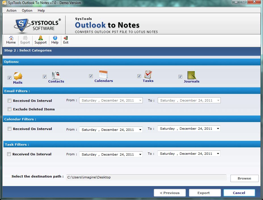Image resolution: width=263 pixels, height=200 pixels.
Task: Open Calendar Filters To date dropdown
Action: [x=218, y=129]
